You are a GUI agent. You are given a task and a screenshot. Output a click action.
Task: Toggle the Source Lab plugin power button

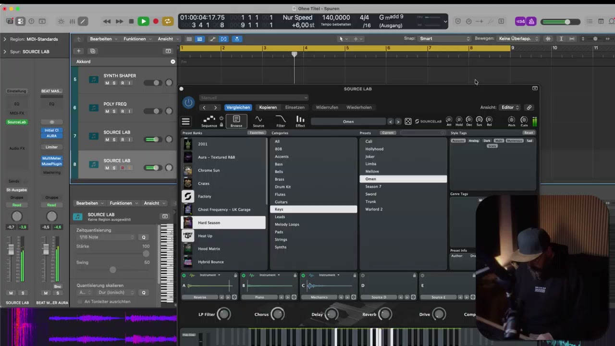tap(188, 102)
